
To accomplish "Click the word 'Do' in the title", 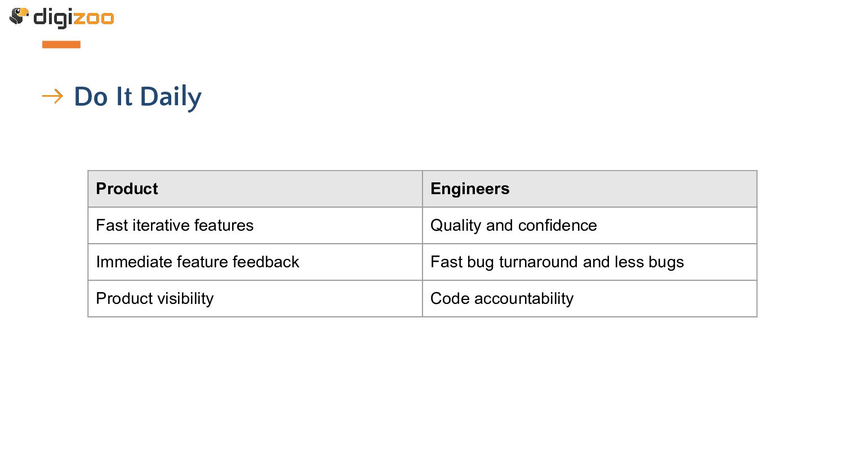I will [x=91, y=97].
